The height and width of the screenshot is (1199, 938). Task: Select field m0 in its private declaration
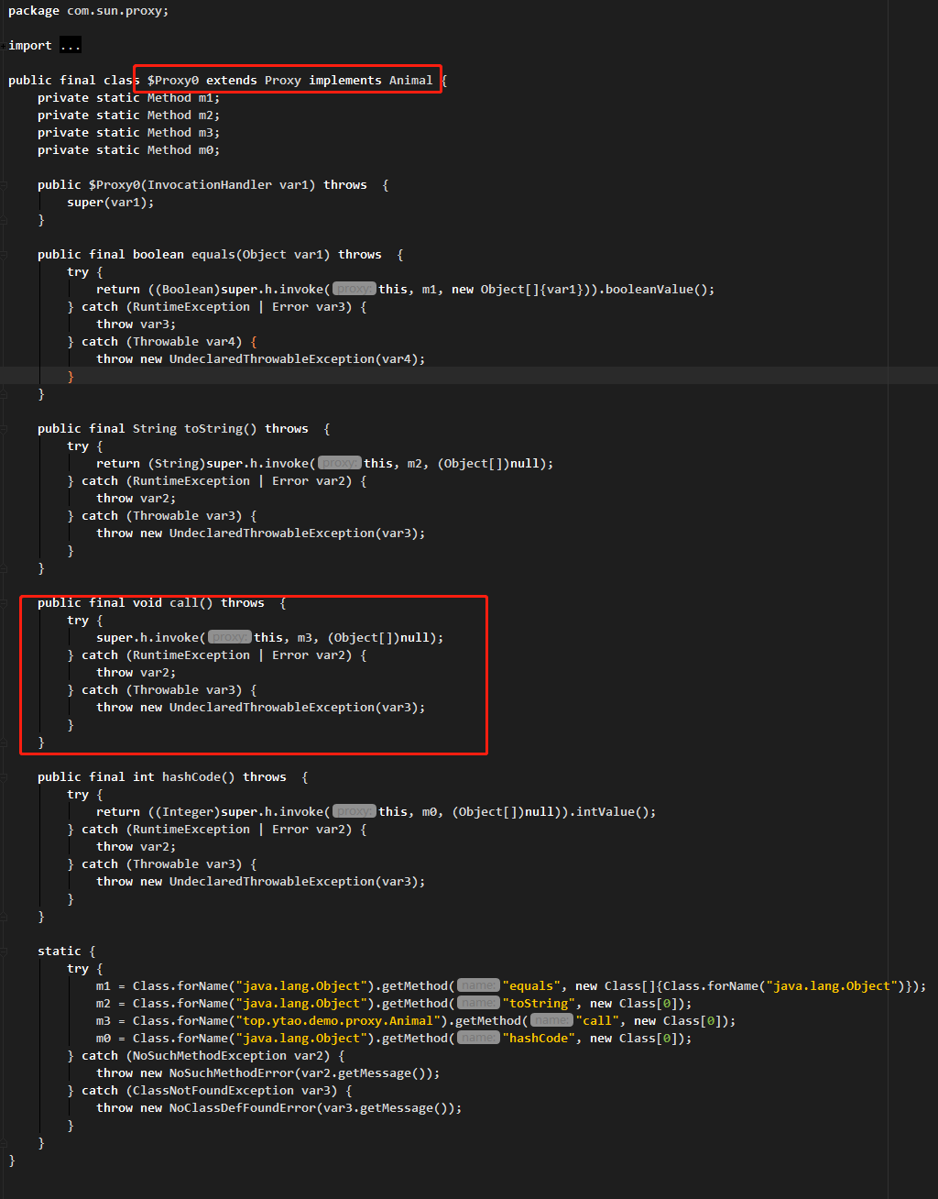point(206,150)
